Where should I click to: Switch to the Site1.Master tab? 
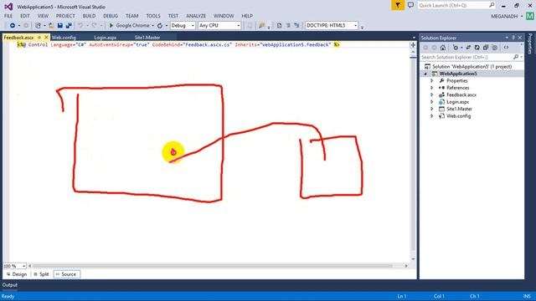[x=147, y=38]
